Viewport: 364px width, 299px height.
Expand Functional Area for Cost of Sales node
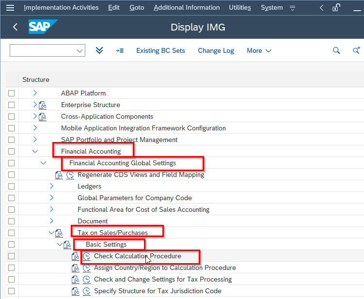(x=51, y=209)
